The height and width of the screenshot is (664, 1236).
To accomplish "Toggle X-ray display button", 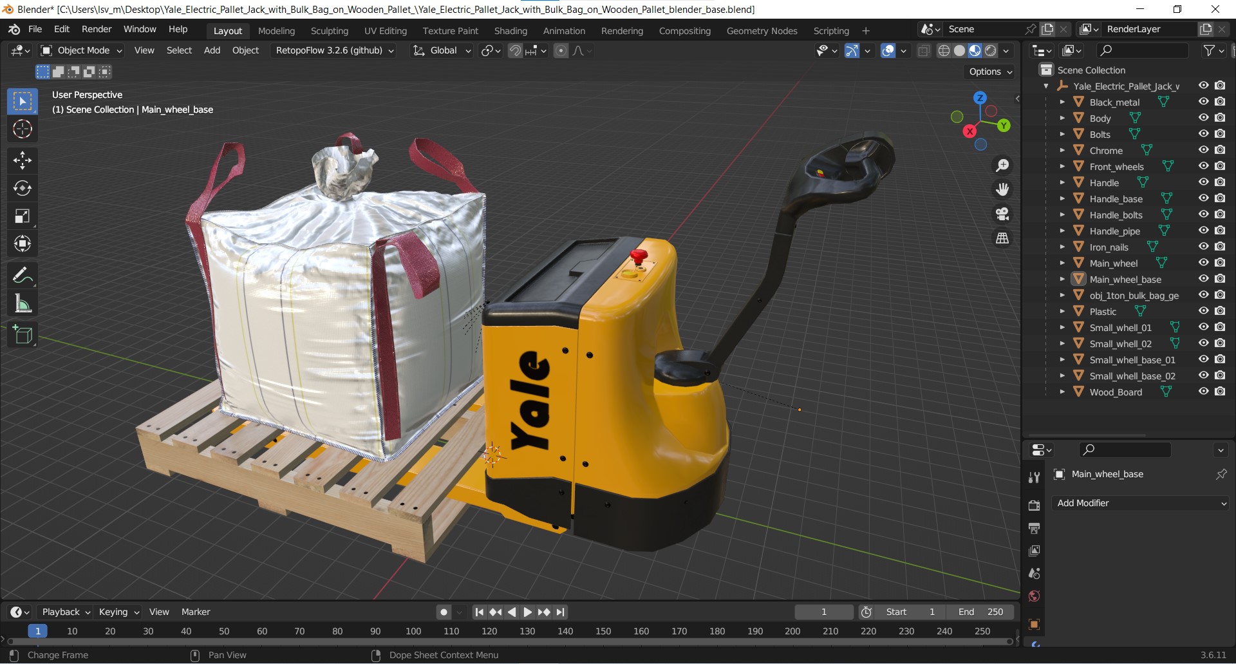I will point(924,50).
